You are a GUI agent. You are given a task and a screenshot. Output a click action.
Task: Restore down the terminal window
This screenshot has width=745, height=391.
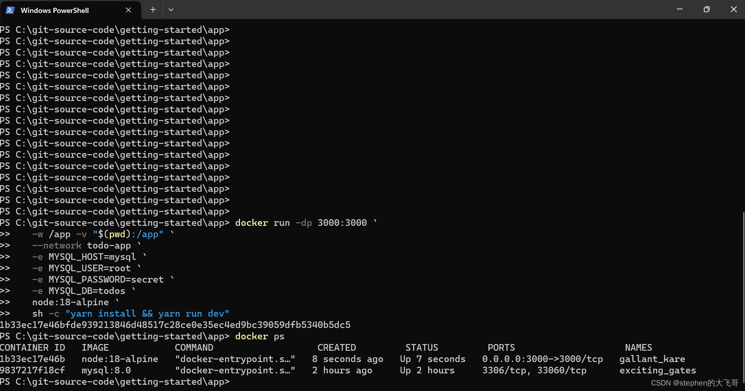coord(707,9)
